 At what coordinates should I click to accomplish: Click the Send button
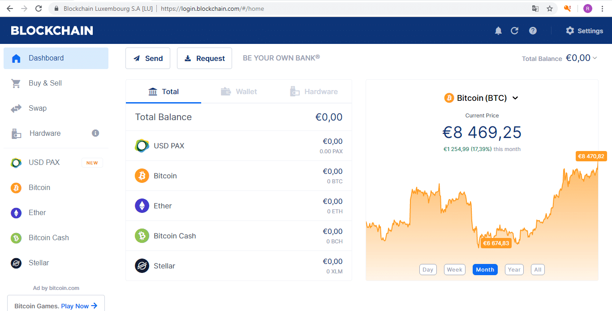coord(148,58)
